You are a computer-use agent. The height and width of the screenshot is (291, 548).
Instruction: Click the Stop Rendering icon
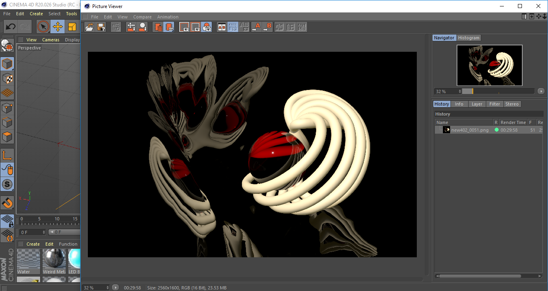pos(116,27)
